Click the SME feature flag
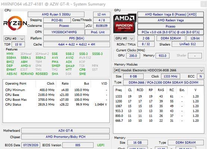The width and height of the screenshot is (207, 149). 82,74
